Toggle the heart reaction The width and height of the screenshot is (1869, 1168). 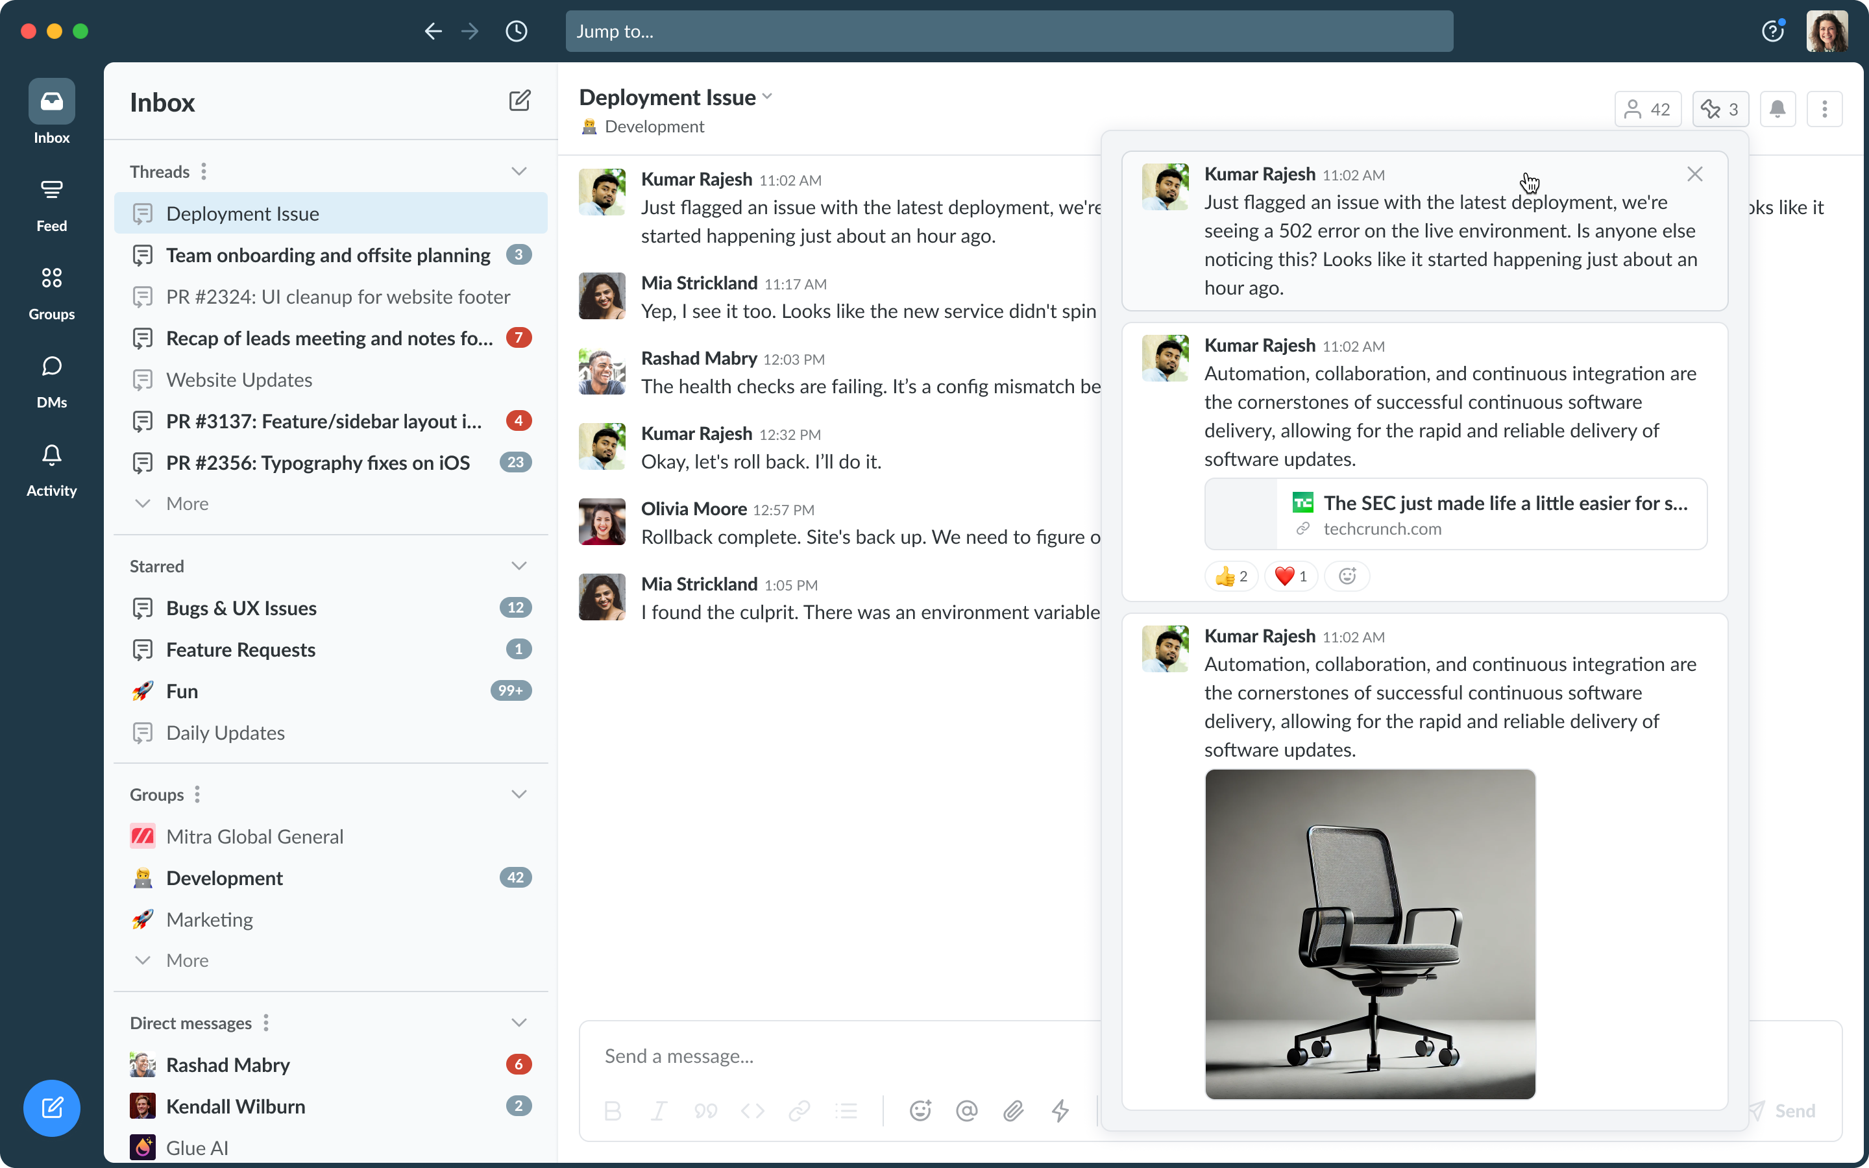click(1291, 576)
